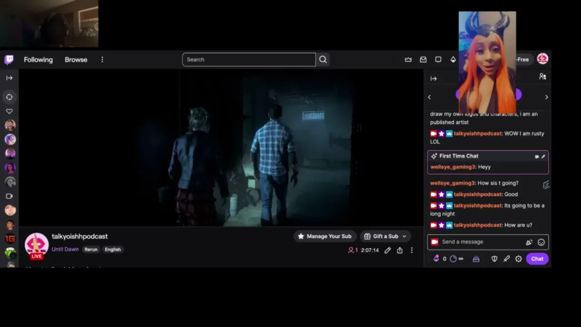The height and width of the screenshot is (327, 581).
Task: Click the party popper celebration icon
Action: click(529, 242)
